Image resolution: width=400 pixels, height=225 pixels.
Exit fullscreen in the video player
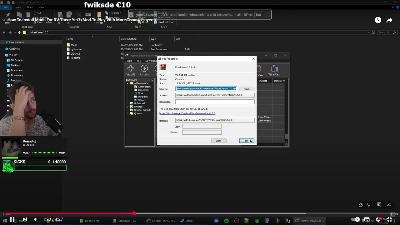tap(390, 219)
